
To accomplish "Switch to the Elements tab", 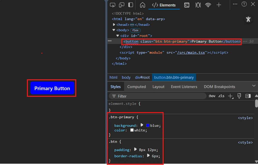I will click(164, 5).
